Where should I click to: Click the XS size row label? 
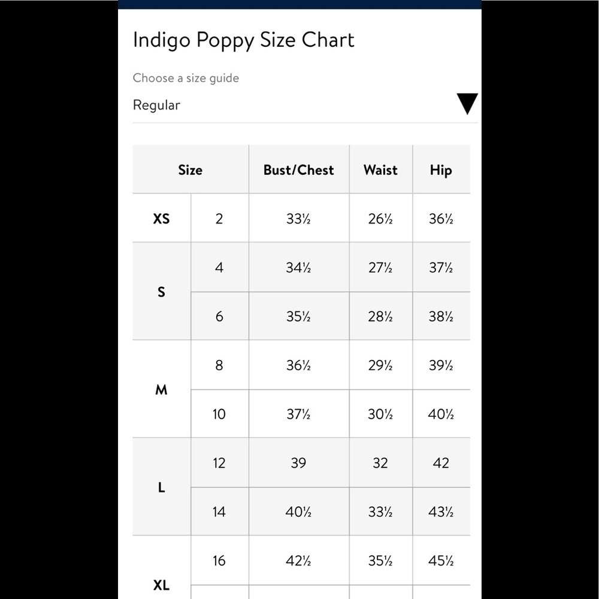(x=161, y=218)
